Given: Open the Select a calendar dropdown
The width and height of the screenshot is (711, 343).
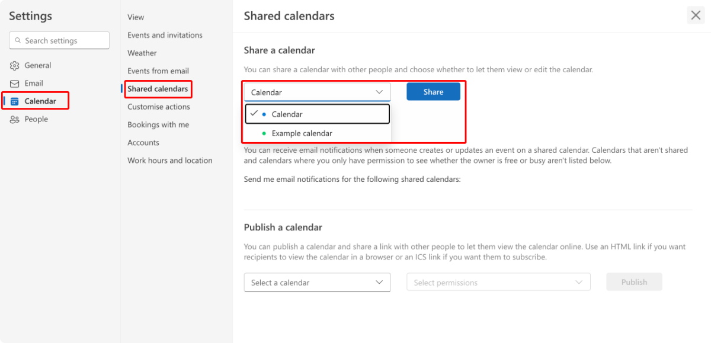Looking at the screenshot, I should tap(317, 283).
